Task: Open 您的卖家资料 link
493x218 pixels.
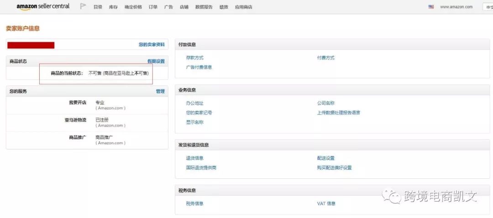Action: point(152,45)
